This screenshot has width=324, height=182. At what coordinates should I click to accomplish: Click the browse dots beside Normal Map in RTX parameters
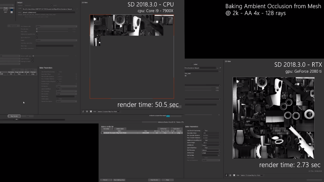(219, 155)
